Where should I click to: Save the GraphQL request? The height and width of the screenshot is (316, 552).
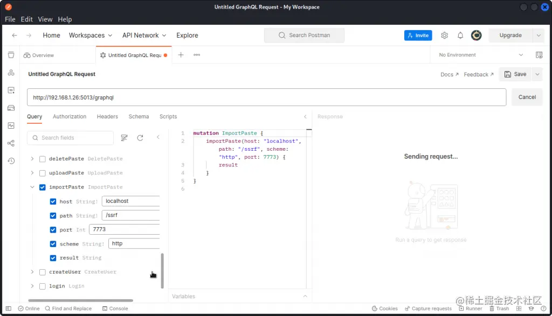click(x=515, y=74)
